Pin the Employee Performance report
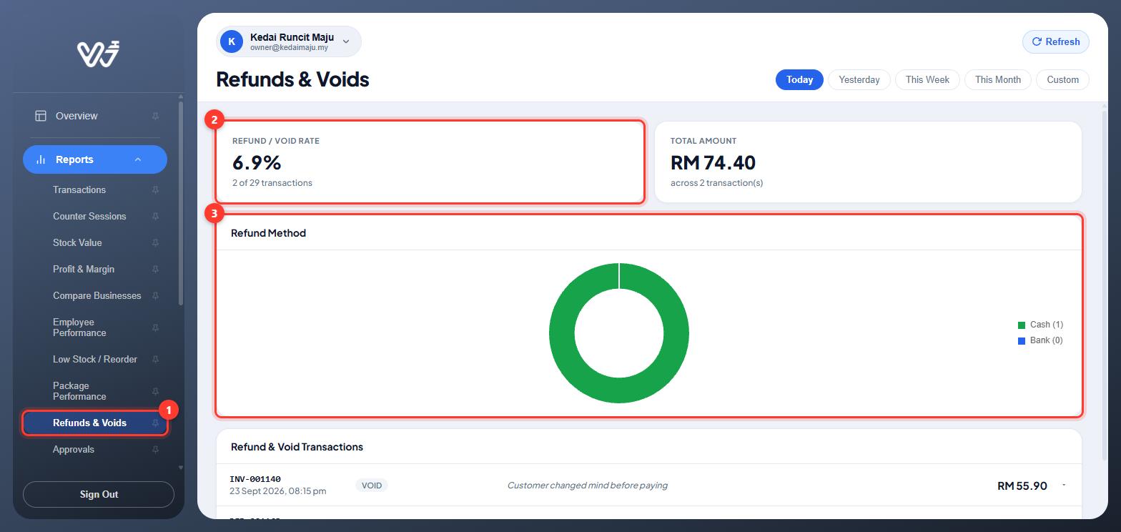The height and width of the screenshot is (532, 1121). point(155,327)
